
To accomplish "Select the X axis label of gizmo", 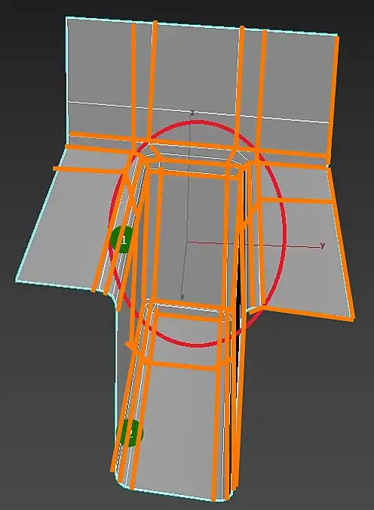I will pos(182,297).
